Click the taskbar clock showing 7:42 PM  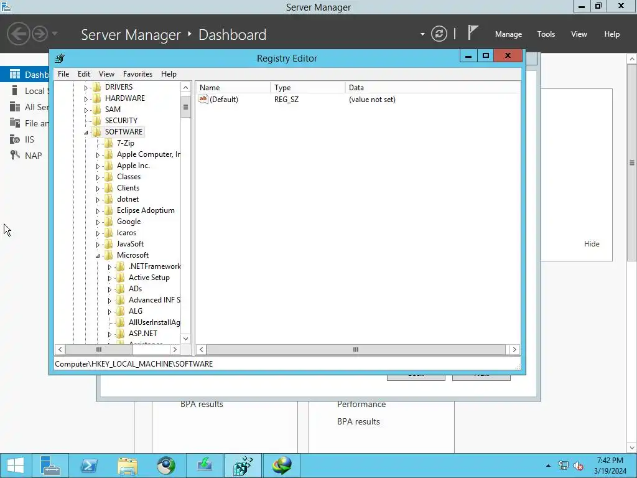(610, 466)
